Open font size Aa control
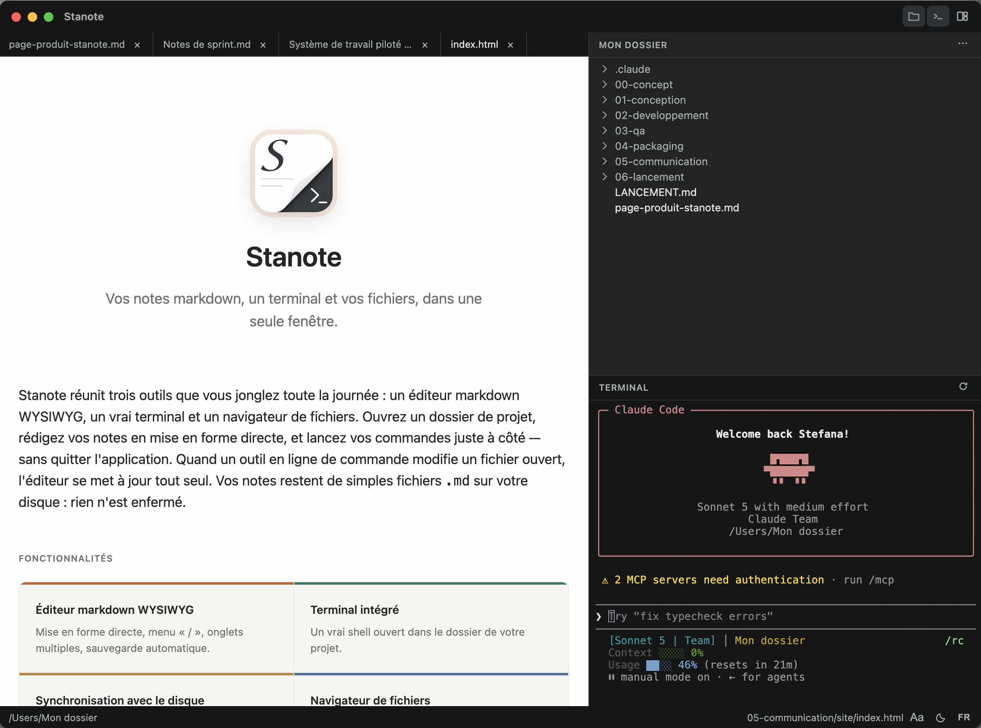Image resolution: width=981 pixels, height=728 pixels. (x=917, y=717)
